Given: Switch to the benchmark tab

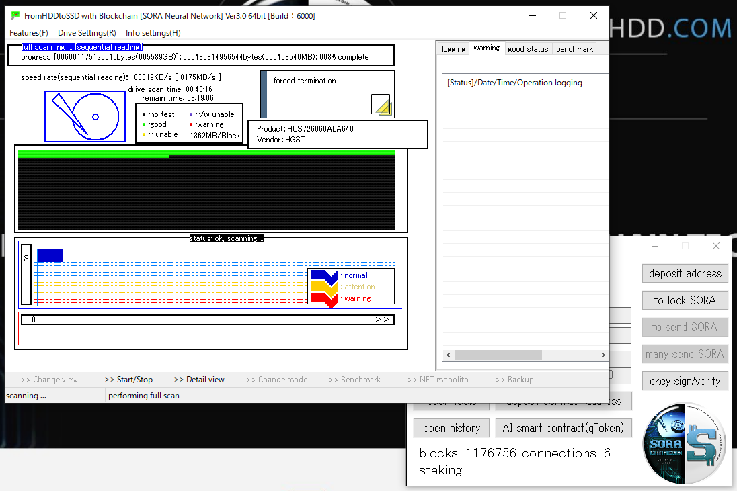Looking at the screenshot, I should click(x=574, y=49).
